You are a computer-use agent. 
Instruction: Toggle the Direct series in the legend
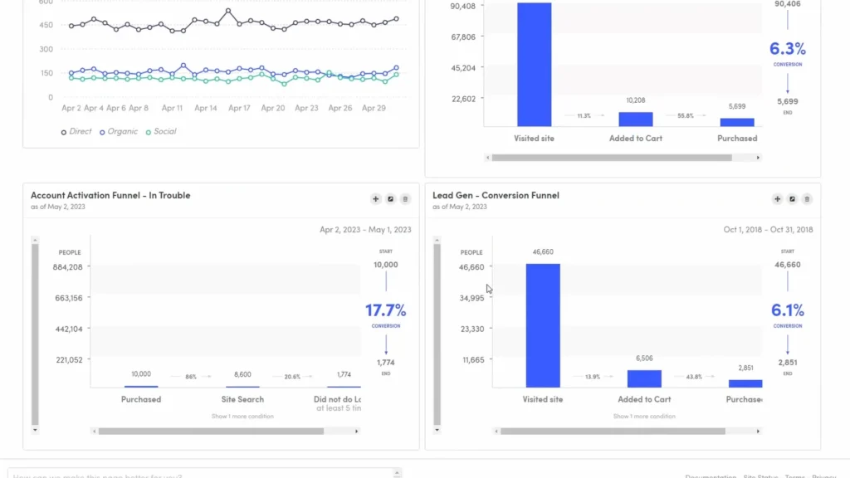76,131
